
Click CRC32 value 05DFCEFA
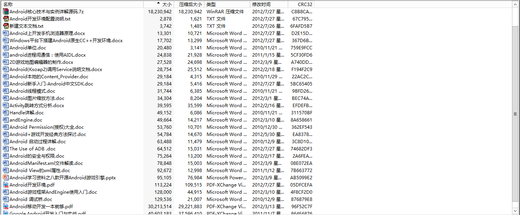(x=301, y=185)
